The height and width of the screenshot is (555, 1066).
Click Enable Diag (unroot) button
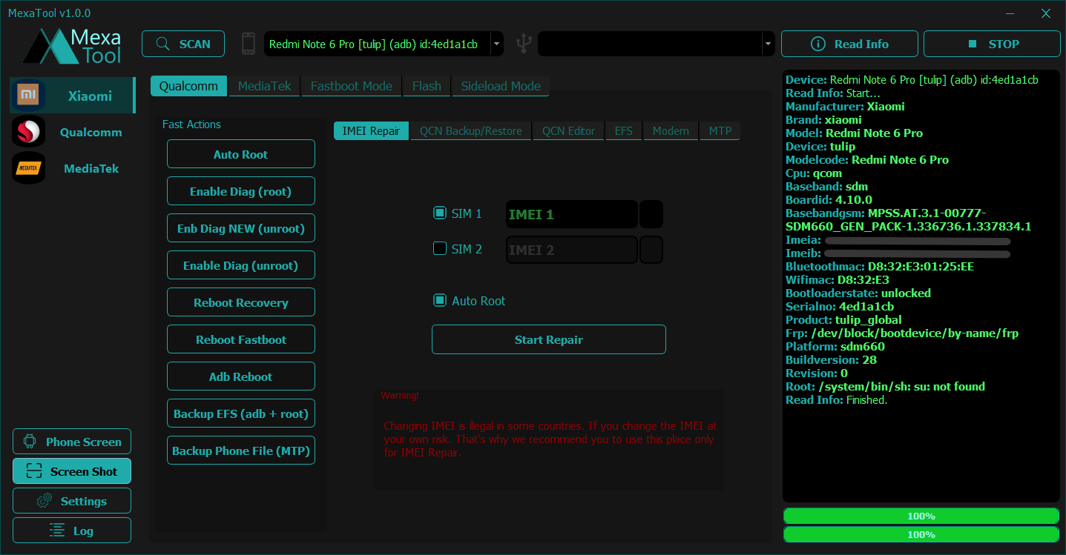pos(241,265)
